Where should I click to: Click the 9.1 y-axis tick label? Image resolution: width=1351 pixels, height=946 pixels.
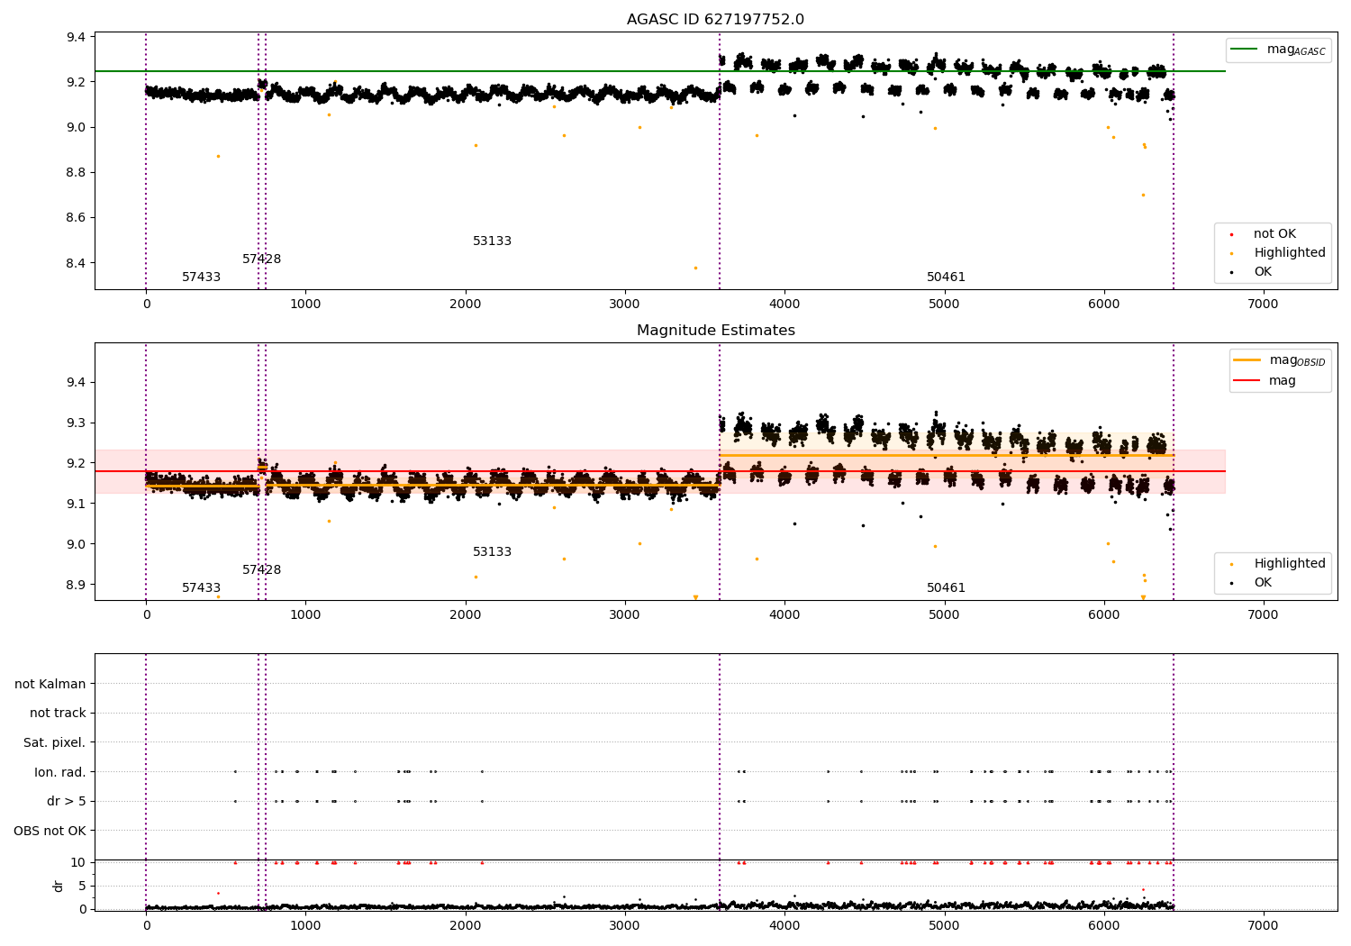point(76,504)
